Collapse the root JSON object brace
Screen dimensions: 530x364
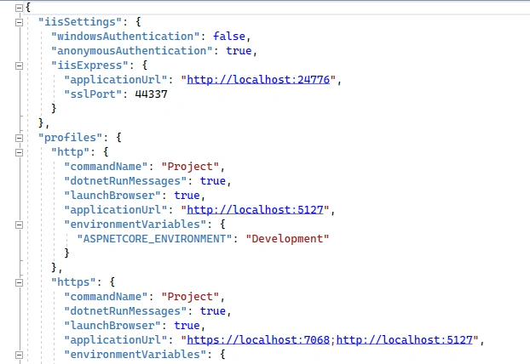tap(20, 8)
